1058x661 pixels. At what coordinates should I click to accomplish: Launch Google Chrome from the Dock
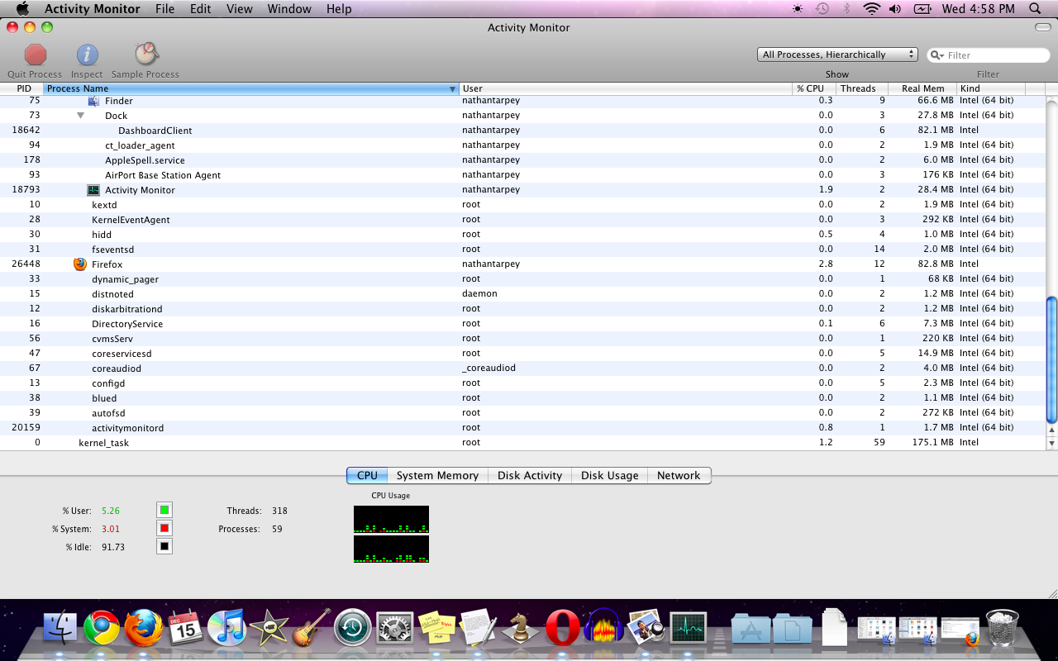pyautogui.click(x=102, y=629)
